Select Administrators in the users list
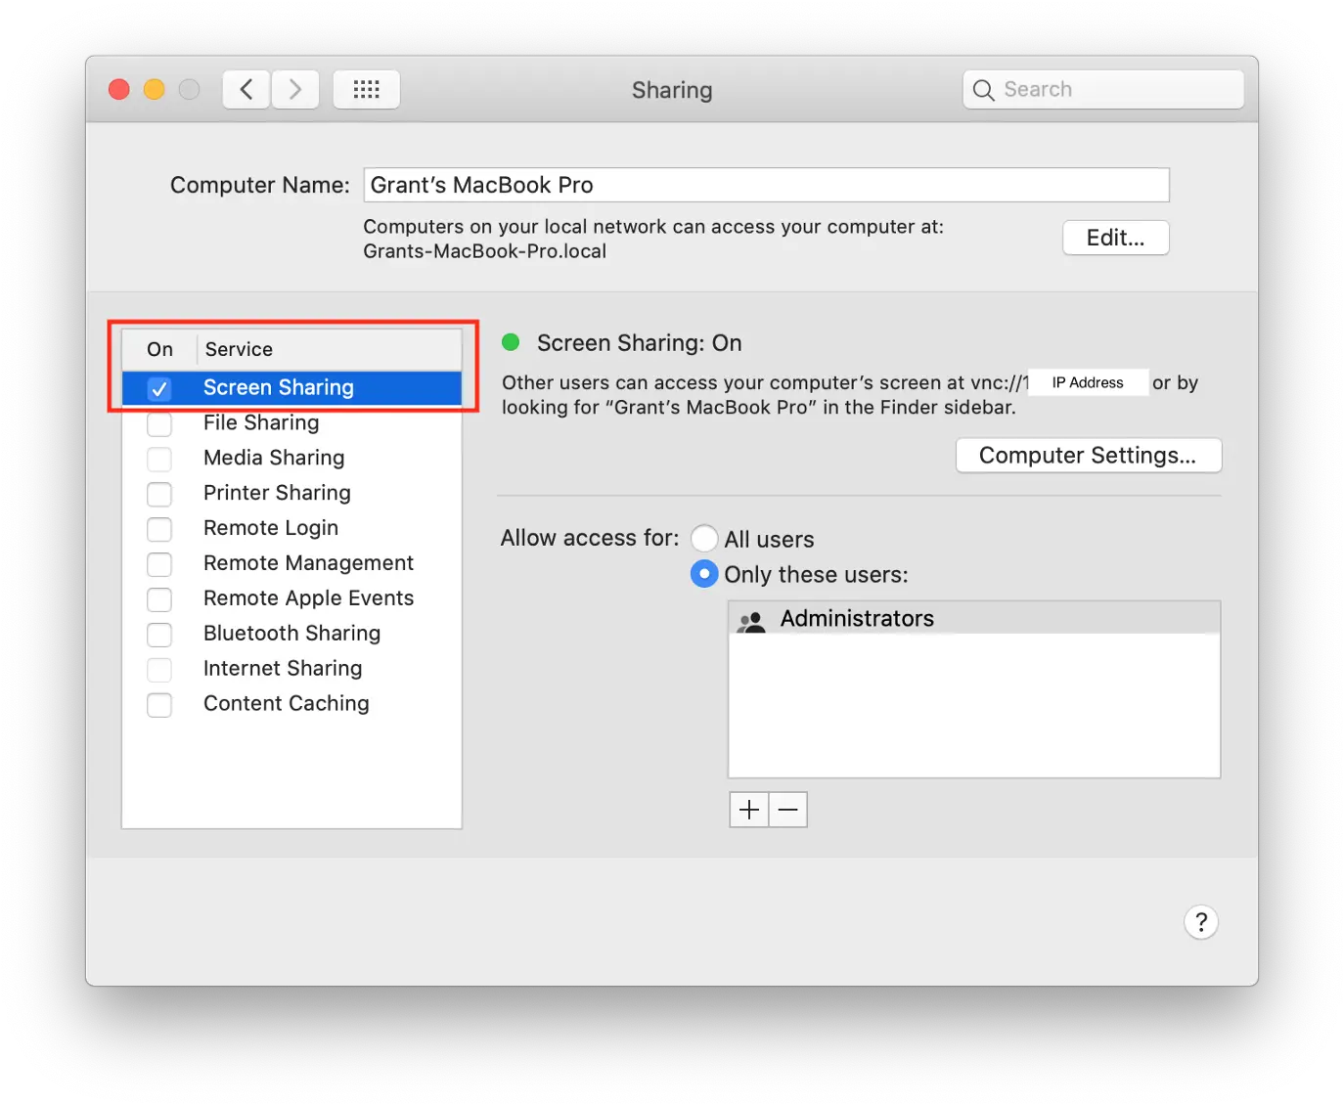 [974, 618]
